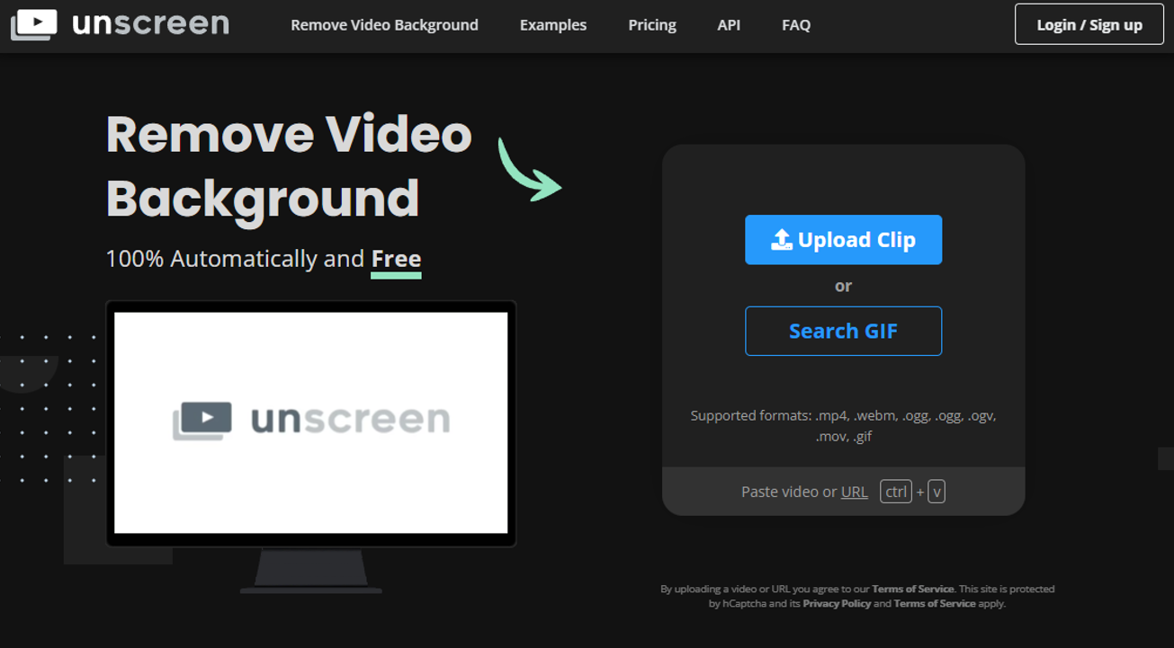Open the FAQ page
The height and width of the screenshot is (648, 1174).
[x=796, y=25]
